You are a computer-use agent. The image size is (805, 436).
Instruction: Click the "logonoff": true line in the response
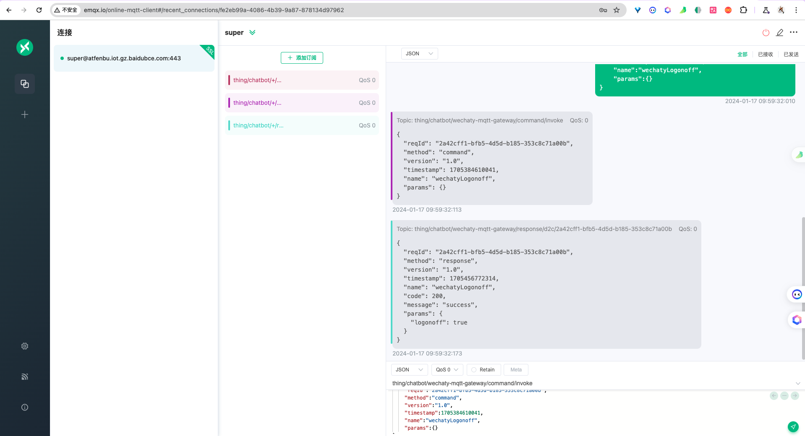[439, 322]
